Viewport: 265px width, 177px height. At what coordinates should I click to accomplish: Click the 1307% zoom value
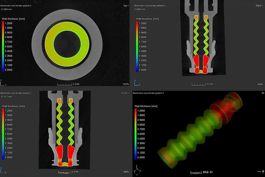[x=125, y=84]
